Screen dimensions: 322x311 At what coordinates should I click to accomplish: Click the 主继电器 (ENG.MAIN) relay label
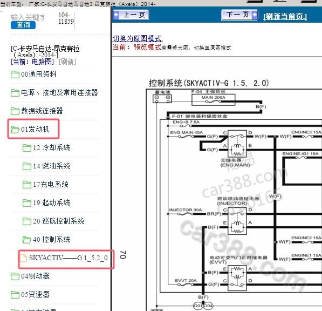click(235, 163)
